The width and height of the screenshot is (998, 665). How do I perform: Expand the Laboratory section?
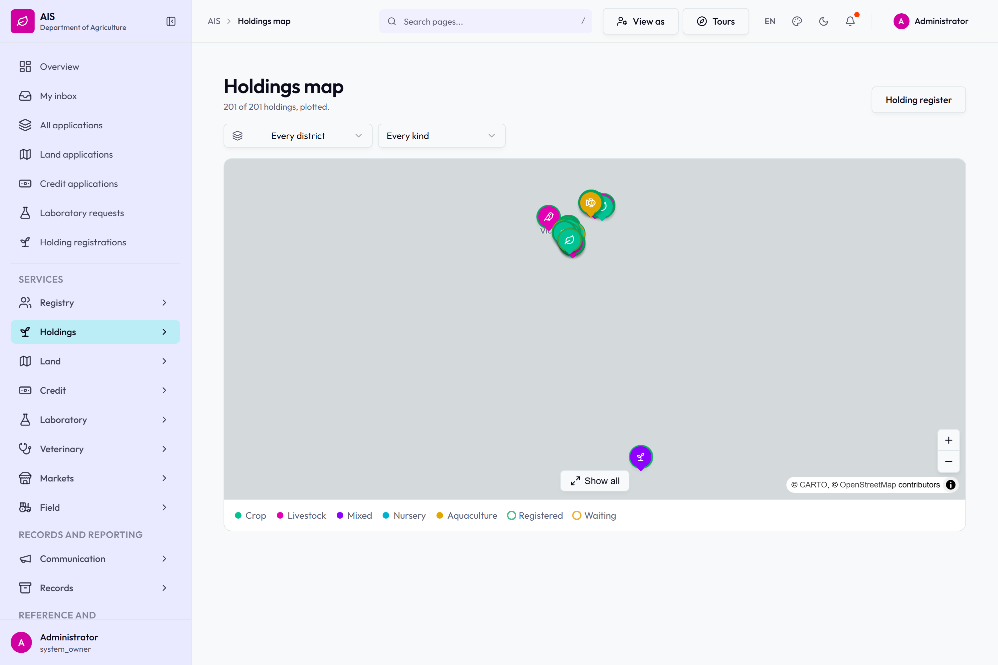click(95, 419)
